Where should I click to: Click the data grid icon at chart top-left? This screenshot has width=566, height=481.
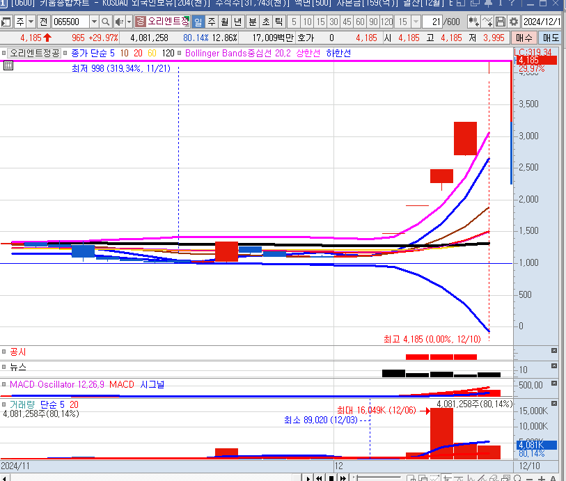point(8,65)
